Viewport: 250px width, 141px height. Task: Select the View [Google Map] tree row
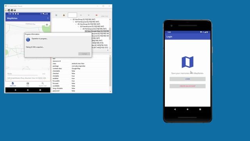(x=97, y=31)
